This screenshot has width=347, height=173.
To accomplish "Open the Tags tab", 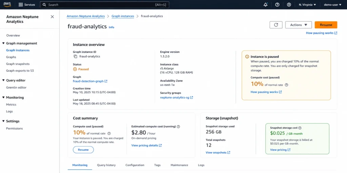I will 157,165.
